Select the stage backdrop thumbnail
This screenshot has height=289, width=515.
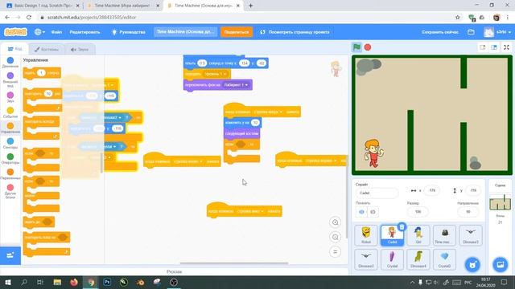500,202
